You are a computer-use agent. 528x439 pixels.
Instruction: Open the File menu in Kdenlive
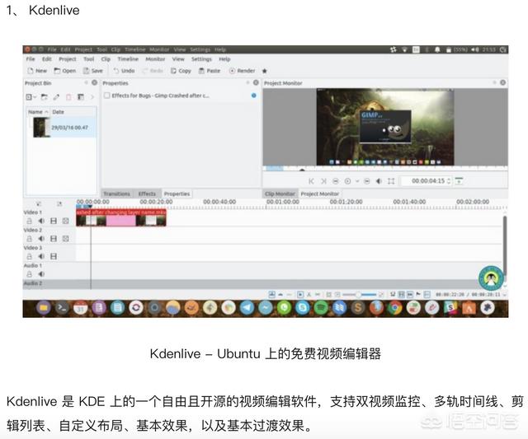click(31, 59)
